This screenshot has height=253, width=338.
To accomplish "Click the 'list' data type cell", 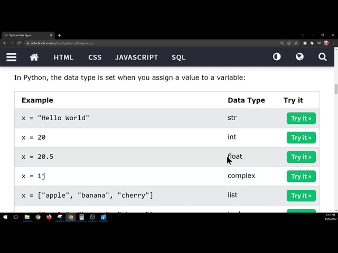I will [232, 195].
